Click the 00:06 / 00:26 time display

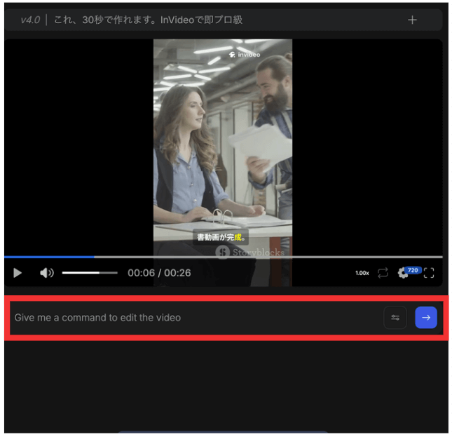tap(159, 273)
